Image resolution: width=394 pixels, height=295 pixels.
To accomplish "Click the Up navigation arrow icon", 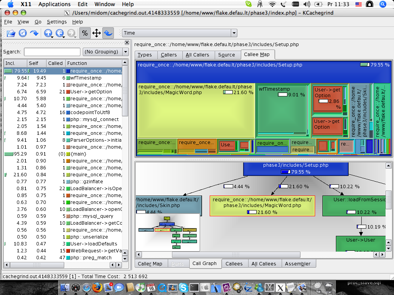I will tap(48, 33).
